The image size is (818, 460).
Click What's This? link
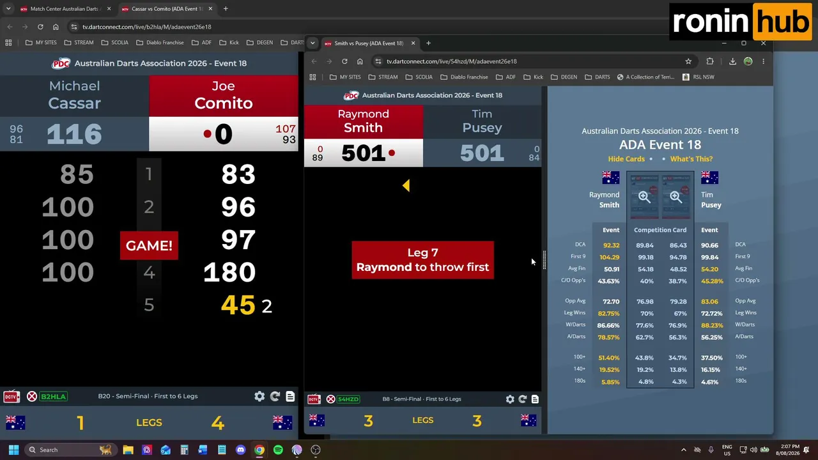[x=691, y=159]
